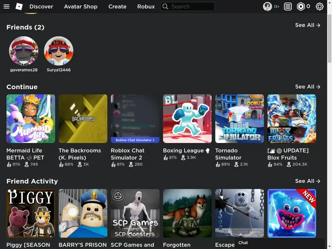Open the Chat panel bar
This screenshot has width=332, height=249.
click(279, 243)
